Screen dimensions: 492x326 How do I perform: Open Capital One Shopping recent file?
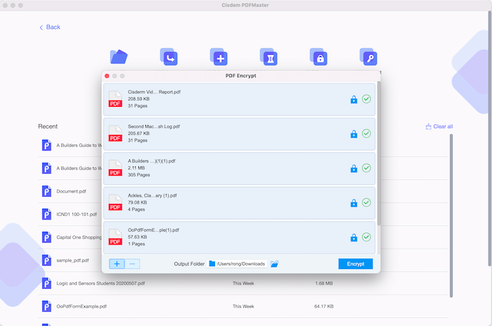pyautogui.click(x=79, y=237)
